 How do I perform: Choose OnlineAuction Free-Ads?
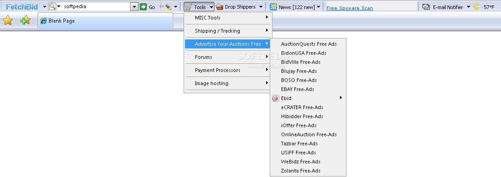308,134
